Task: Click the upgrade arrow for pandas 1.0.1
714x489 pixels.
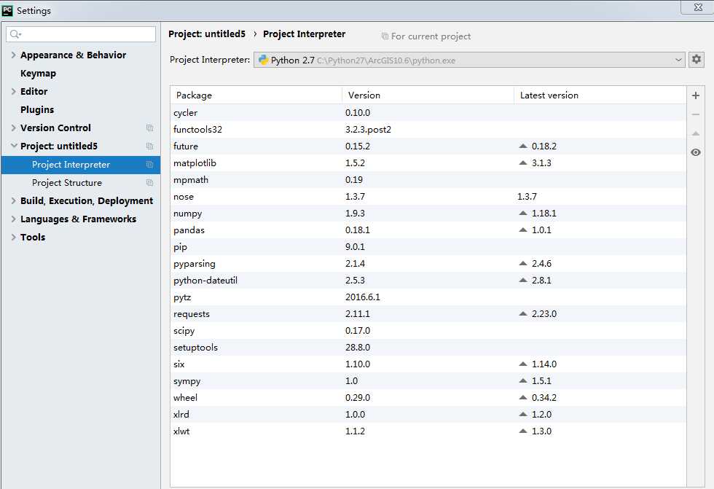Action: point(523,230)
